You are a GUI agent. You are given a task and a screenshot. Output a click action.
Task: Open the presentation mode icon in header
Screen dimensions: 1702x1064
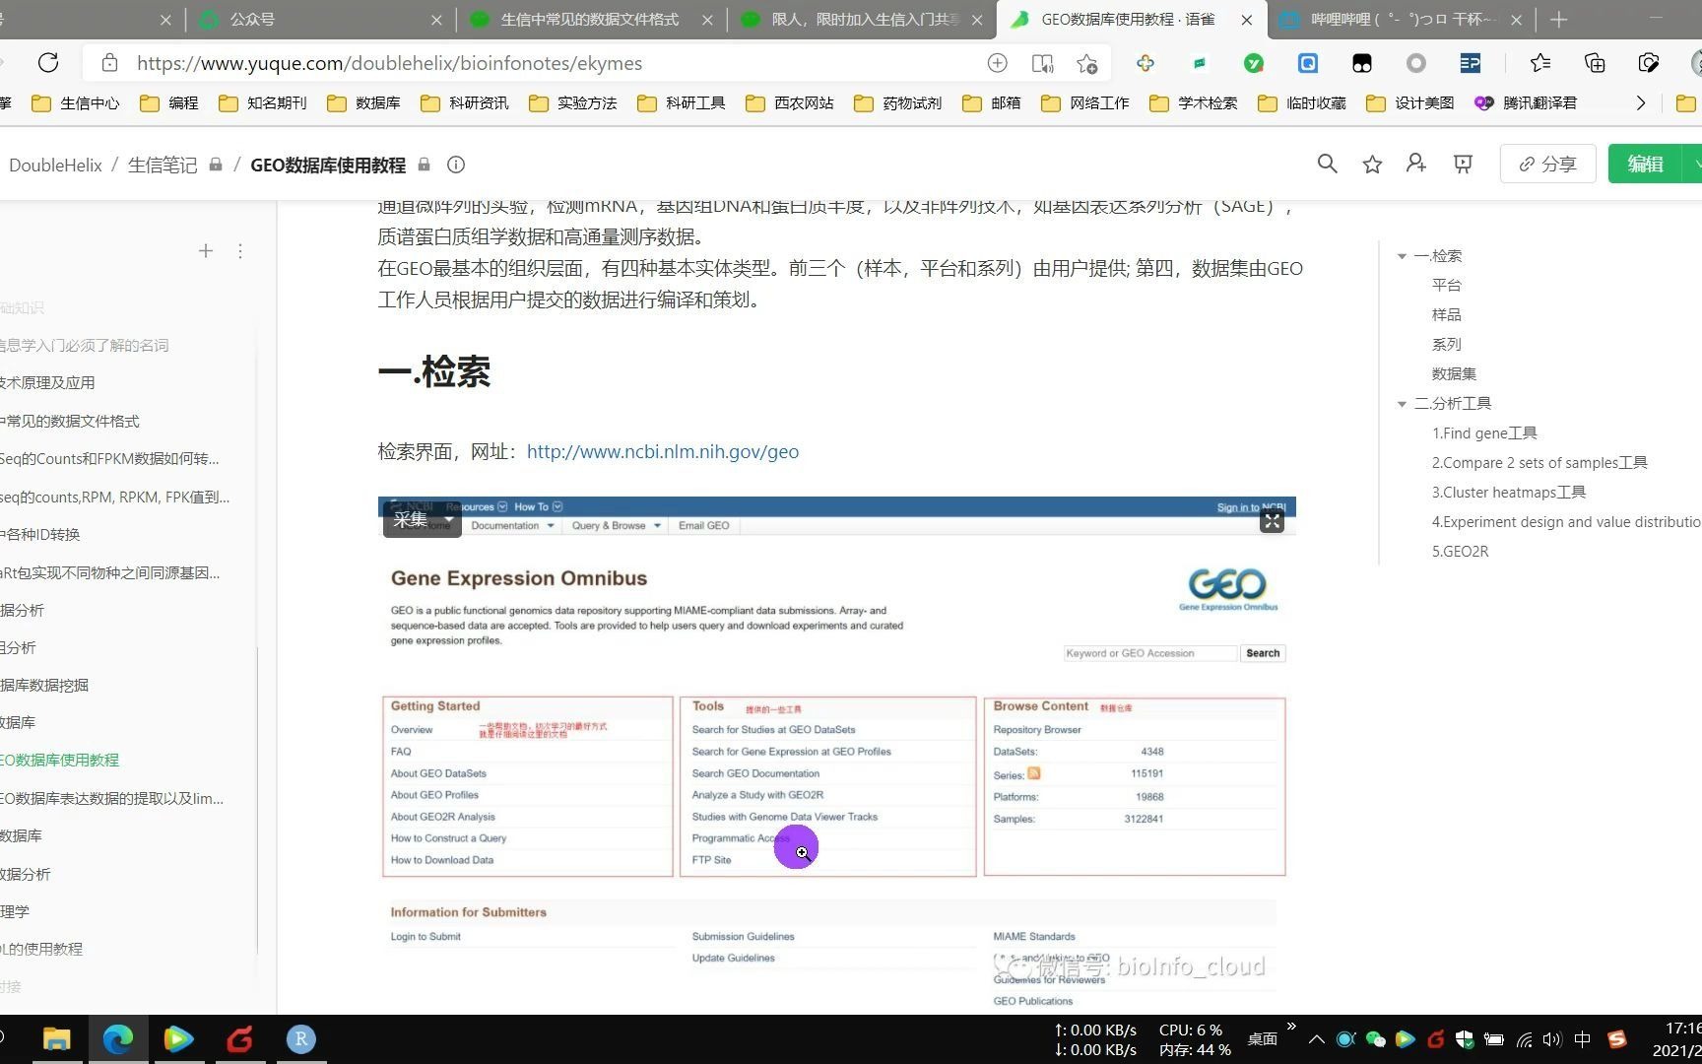[x=1463, y=164]
